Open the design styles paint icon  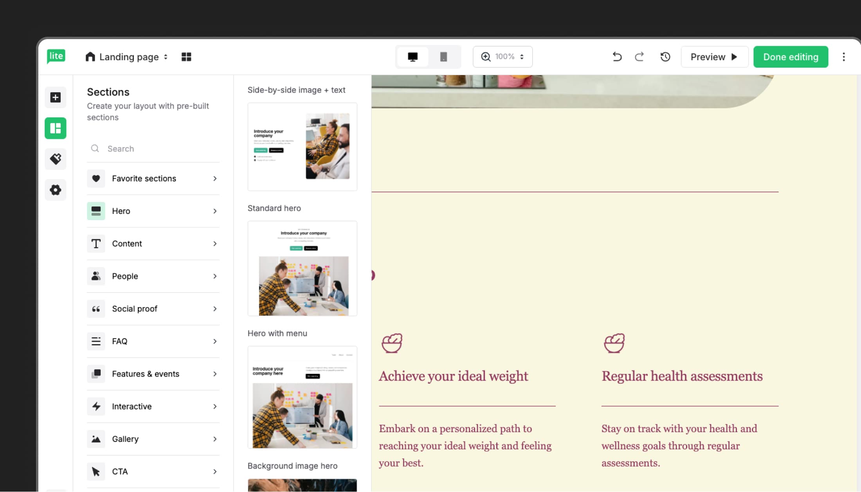coord(56,159)
